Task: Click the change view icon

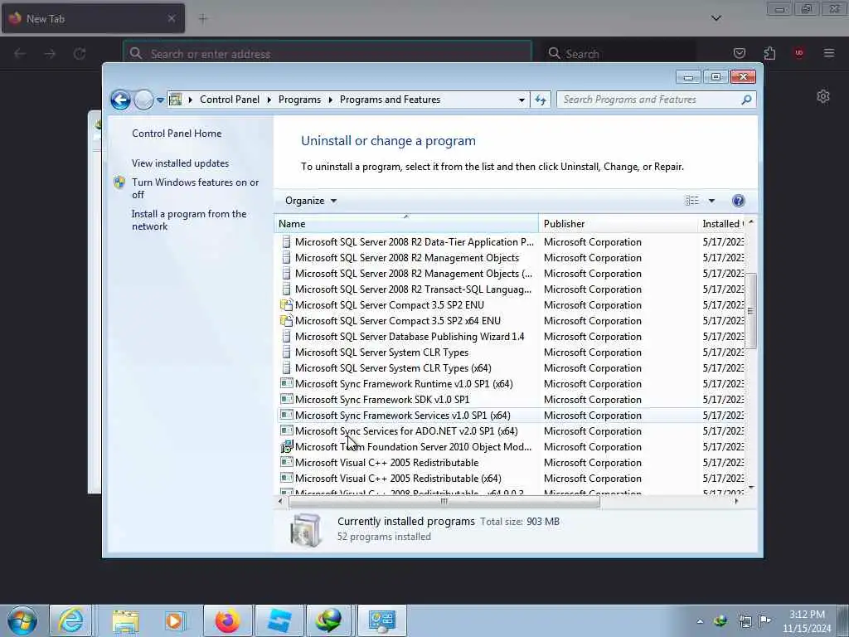Action: point(692,201)
